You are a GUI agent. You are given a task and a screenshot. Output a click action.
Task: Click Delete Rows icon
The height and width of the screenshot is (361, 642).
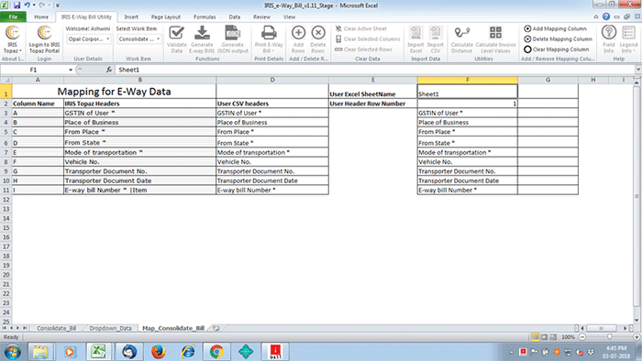click(x=317, y=39)
